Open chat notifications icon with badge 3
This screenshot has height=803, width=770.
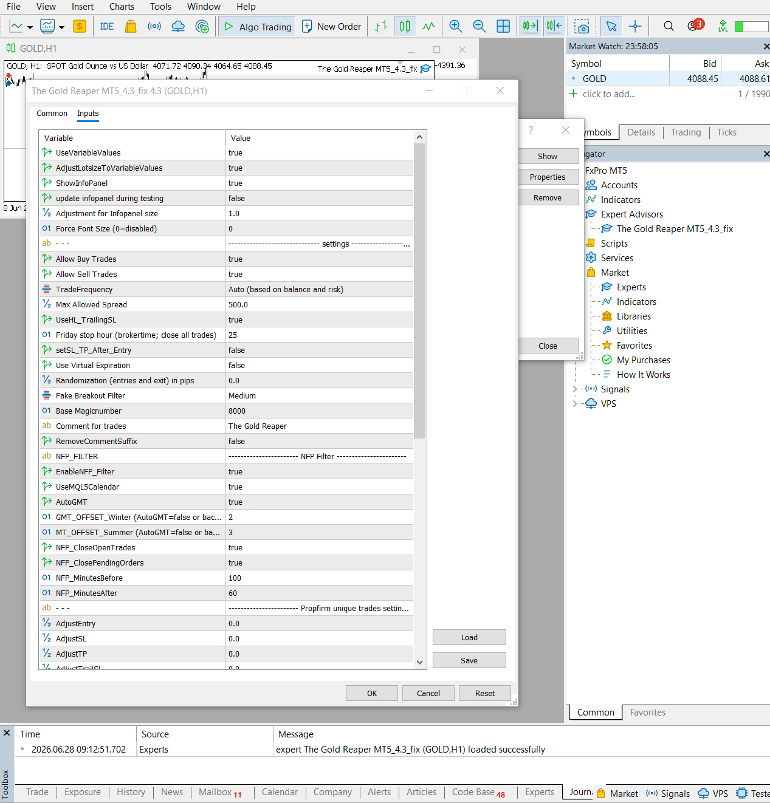695,26
